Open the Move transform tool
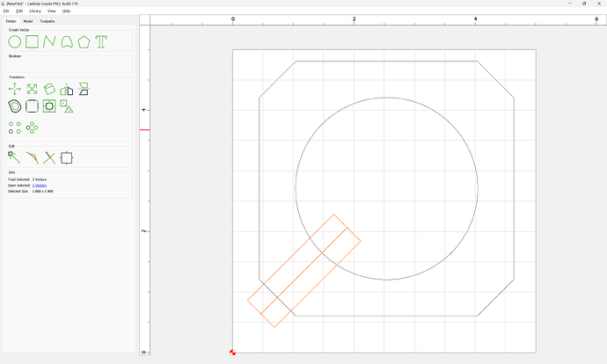Screen dimensions: 607x364 (15, 89)
